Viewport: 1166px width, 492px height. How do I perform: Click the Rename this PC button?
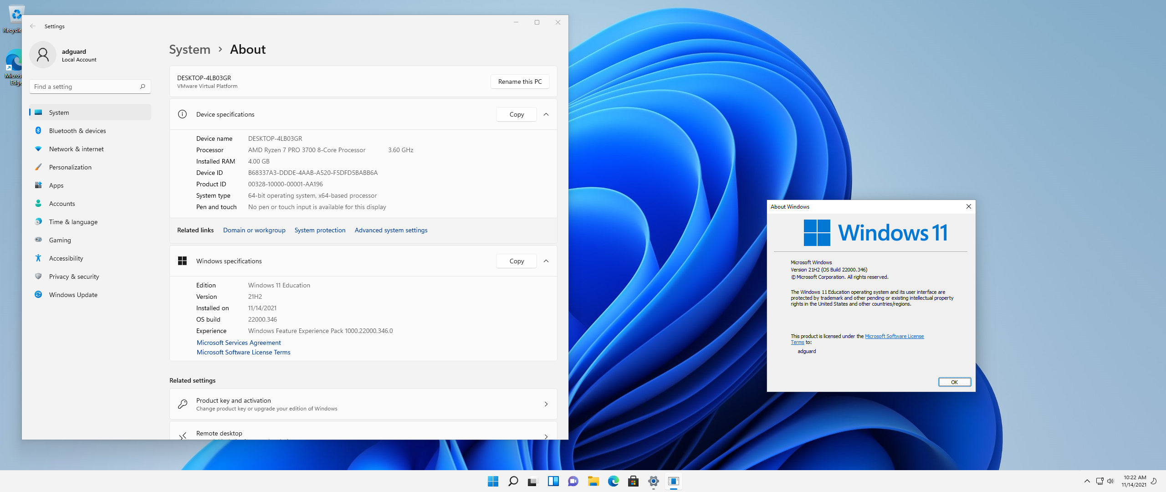pyautogui.click(x=520, y=82)
